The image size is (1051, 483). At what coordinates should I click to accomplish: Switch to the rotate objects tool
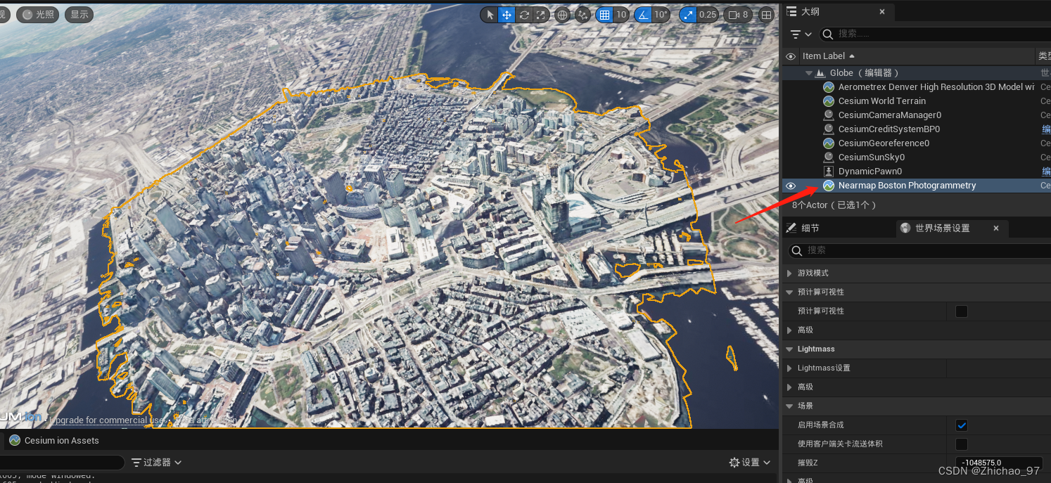coord(524,15)
